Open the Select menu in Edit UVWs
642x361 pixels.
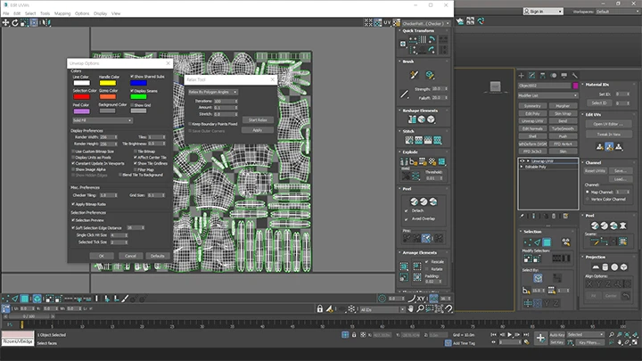pos(30,13)
